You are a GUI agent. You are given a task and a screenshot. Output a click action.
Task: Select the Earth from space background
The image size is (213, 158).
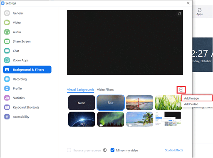(x=82, y=119)
